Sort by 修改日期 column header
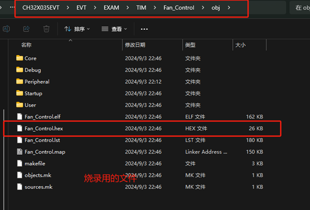Image resolution: width=310 pixels, height=210 pixels. click(135, 45)
